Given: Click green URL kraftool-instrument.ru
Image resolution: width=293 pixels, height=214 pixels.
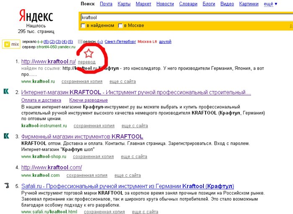Looking at the screenshot, I should click(x=44, y=126).
